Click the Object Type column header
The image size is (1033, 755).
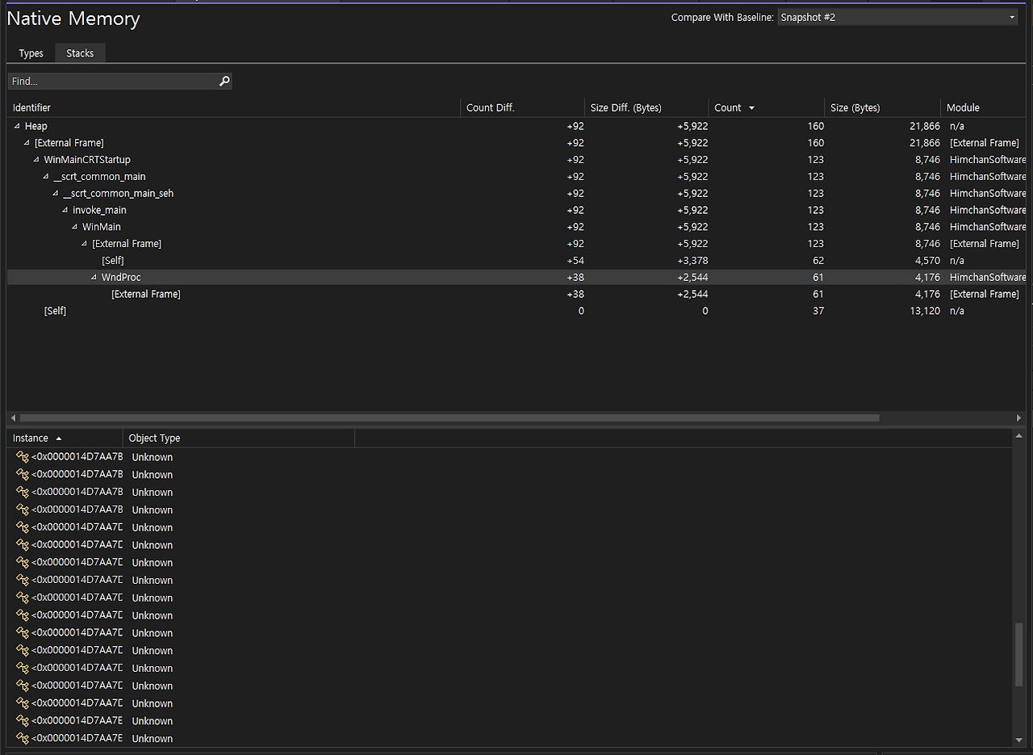point(154,438)
